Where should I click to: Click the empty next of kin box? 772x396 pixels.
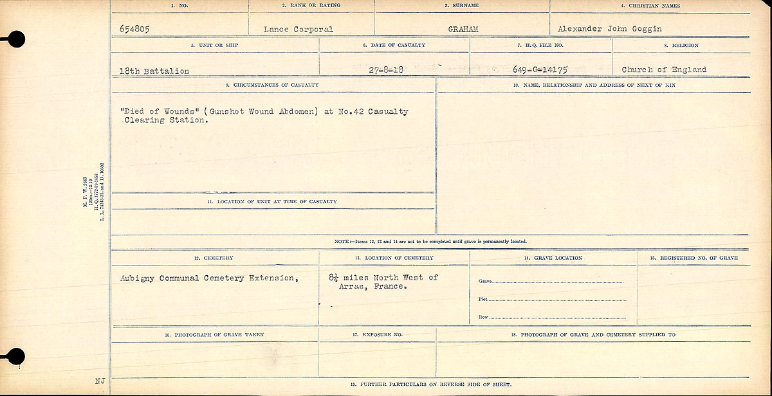click(593, 161)
